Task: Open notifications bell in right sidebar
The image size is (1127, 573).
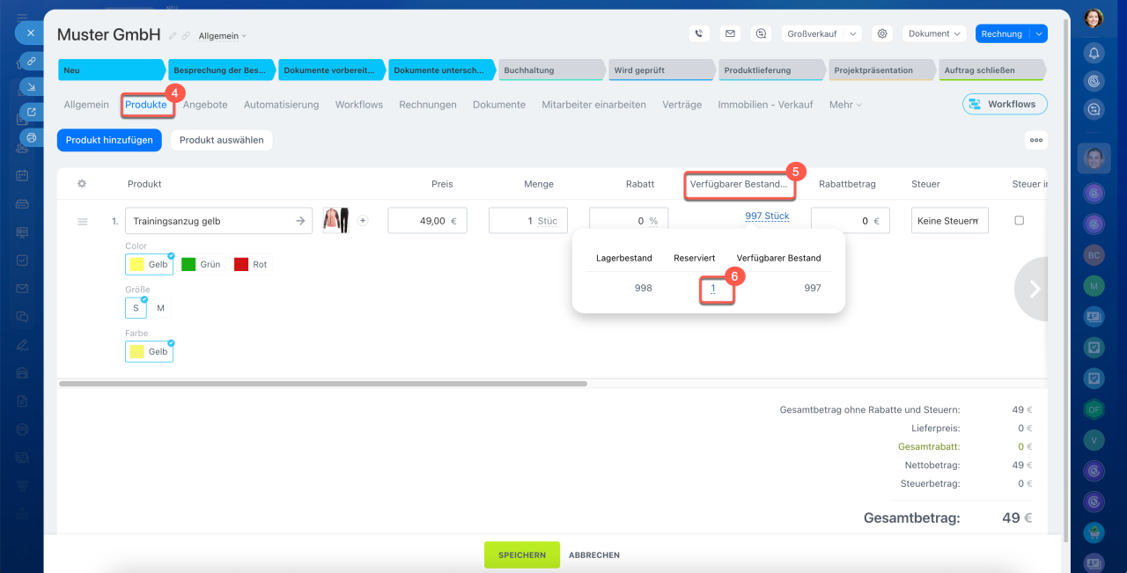Action: pyautogui.click(x=1094, y=53)
